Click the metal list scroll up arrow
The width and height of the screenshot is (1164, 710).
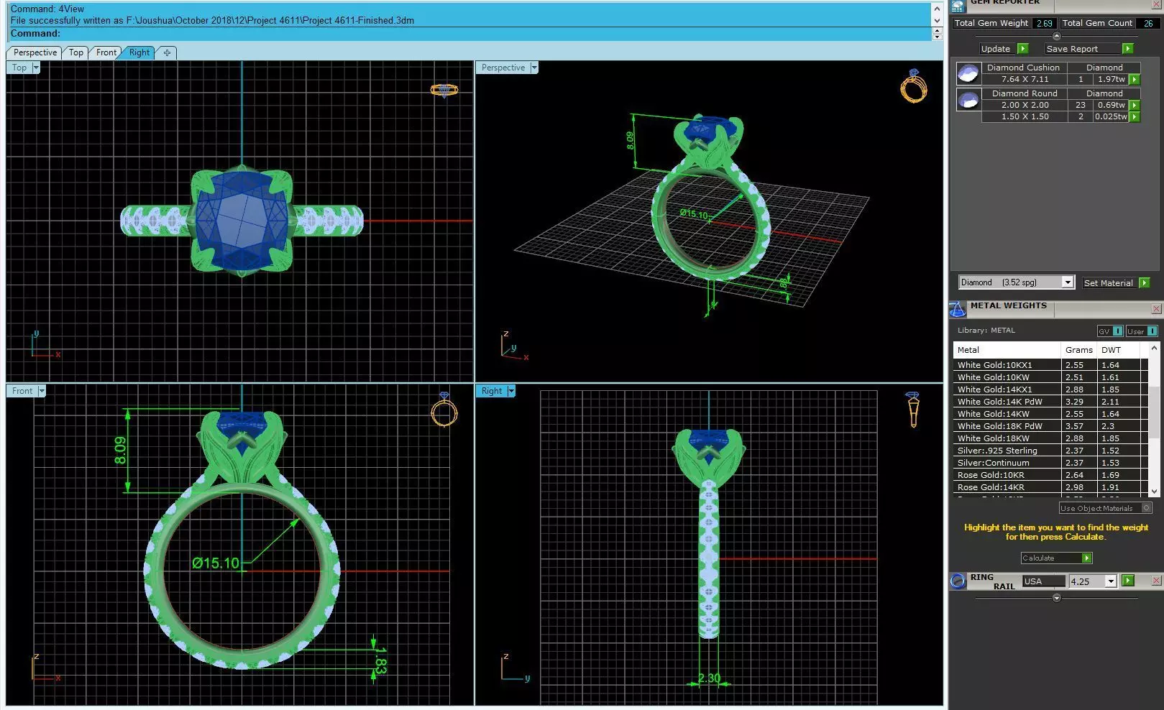(x=1154, y=349)
